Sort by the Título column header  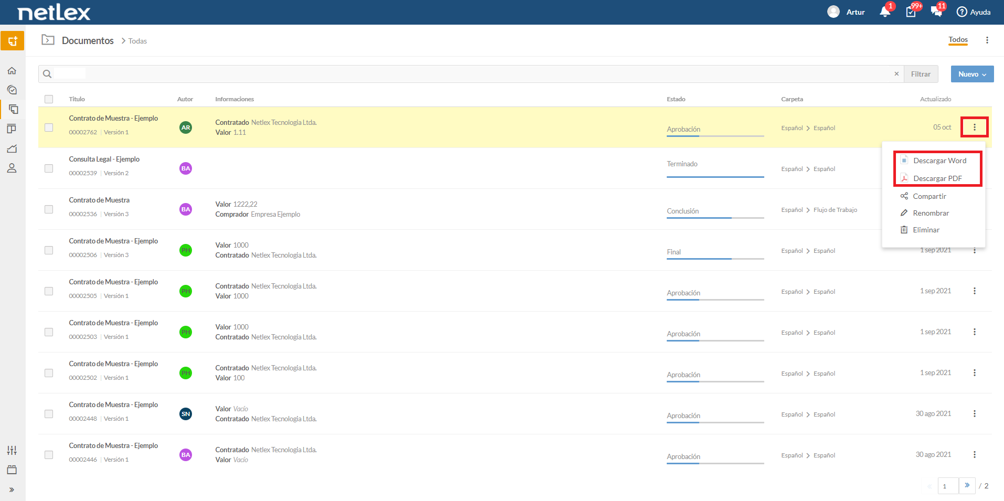pos(77,99)
